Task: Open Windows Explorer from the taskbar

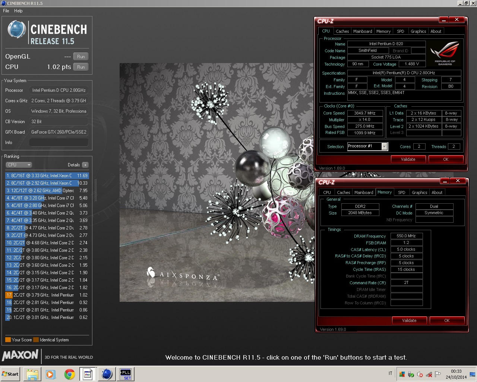Action: click(32, 374)
